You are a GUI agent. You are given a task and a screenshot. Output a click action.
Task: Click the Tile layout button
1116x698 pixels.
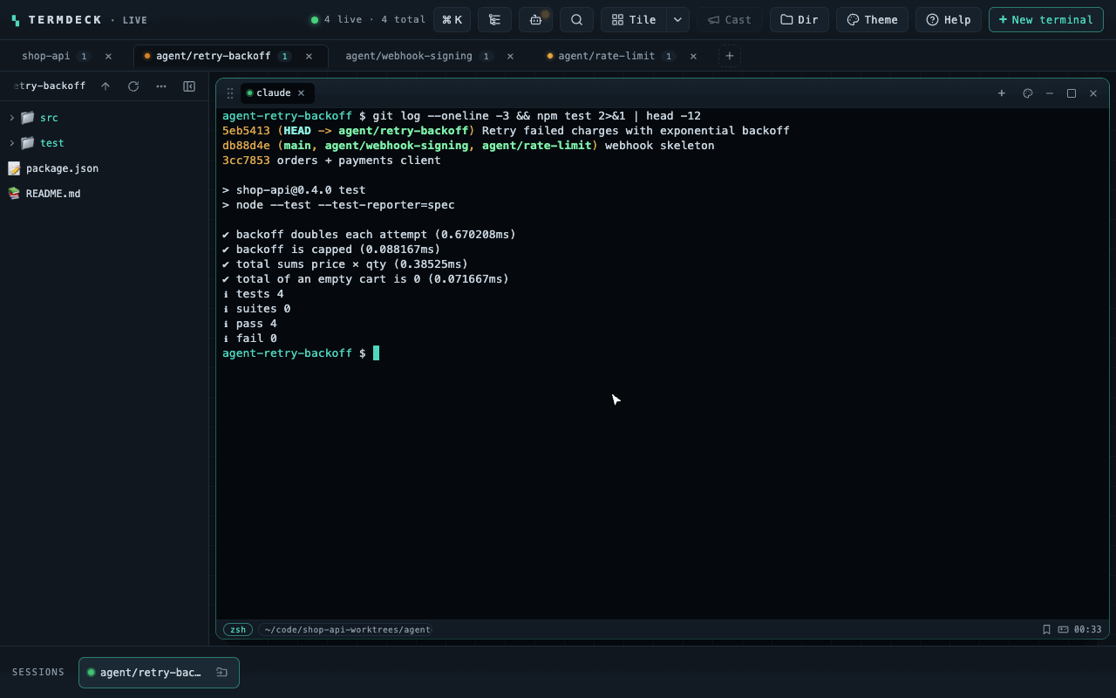(x=634, y=19)
